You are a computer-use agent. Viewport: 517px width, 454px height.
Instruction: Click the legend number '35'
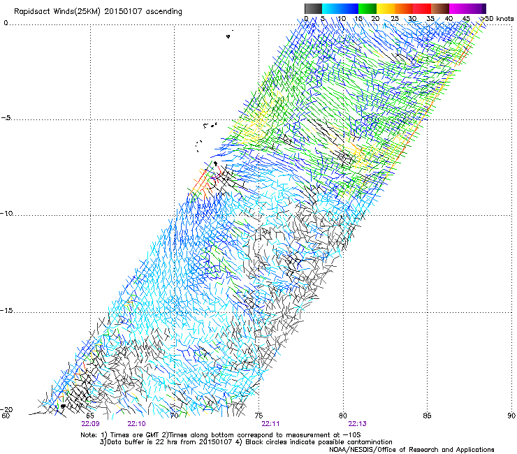point(430,19)
